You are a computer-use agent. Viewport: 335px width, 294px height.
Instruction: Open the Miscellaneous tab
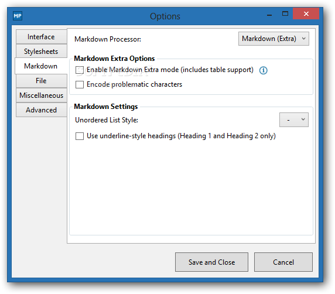41,95
